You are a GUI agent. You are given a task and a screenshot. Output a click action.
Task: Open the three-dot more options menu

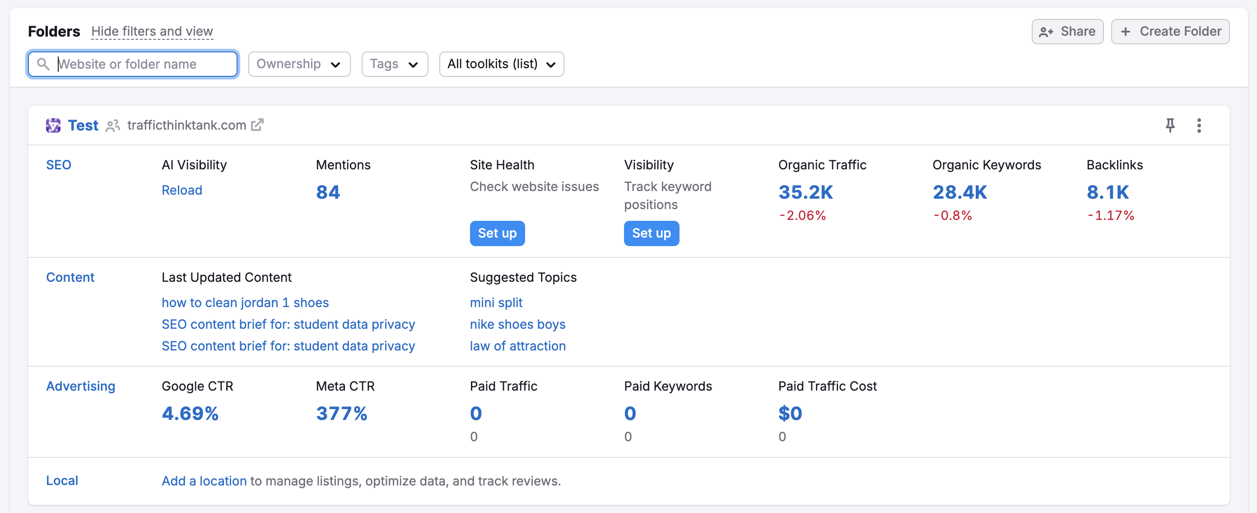tap(1198, 126)
